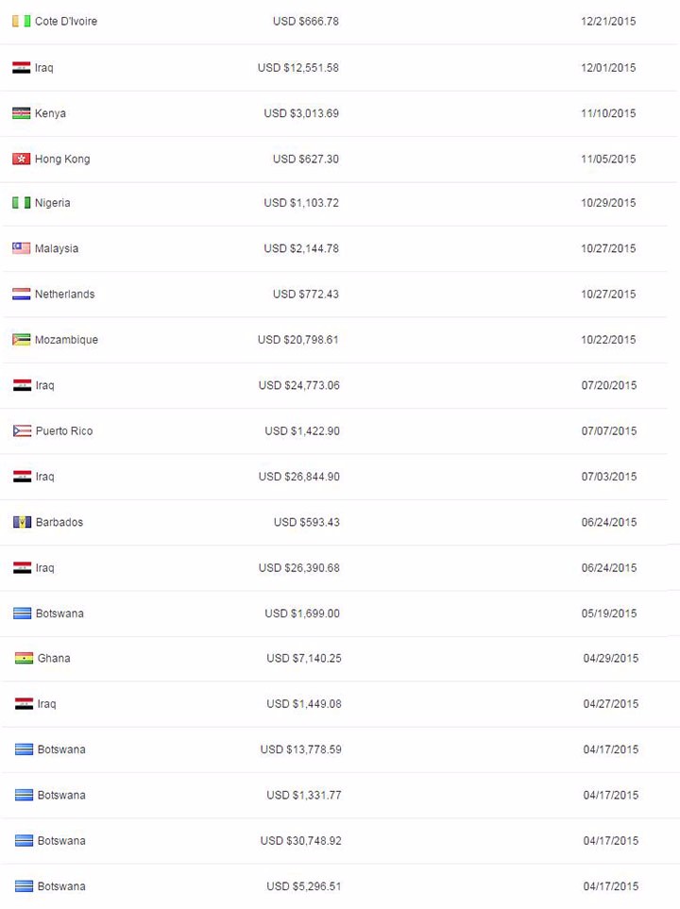Click the Barbados flag icon
680x909 pixels.
tap(22, 522)
